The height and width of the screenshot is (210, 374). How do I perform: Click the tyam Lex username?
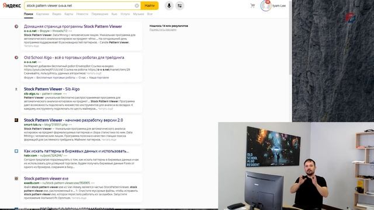(x=279, y=6)
